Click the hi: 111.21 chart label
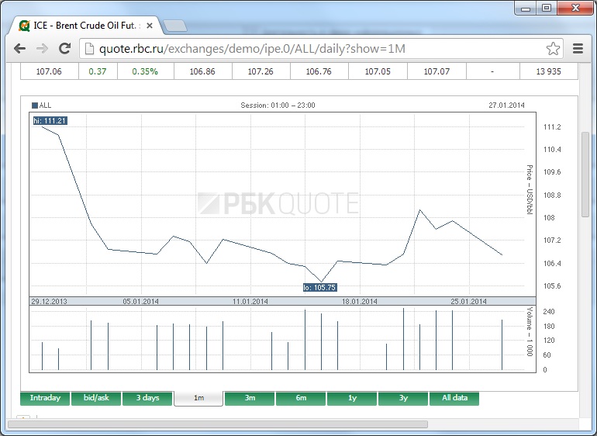This screenshot has width=597, height=436. pyautogui.click(x=50, y=121)
